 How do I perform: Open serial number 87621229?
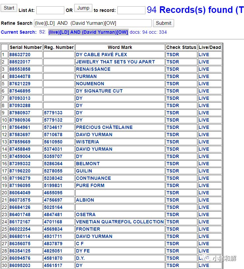coord(20,84)
